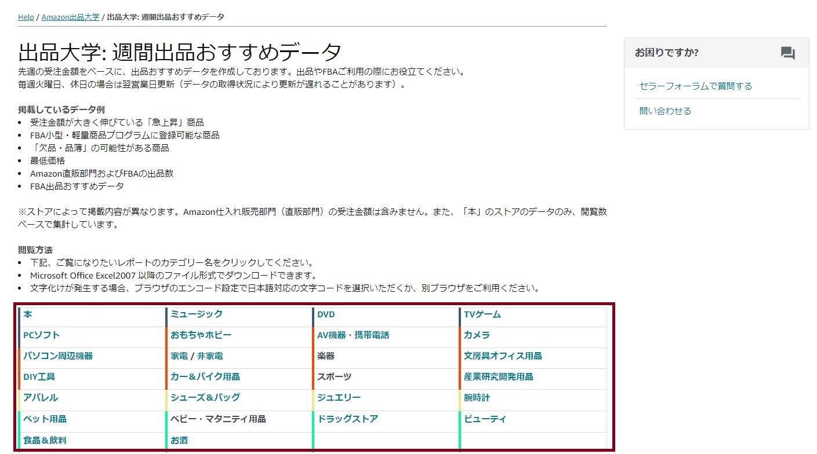Viewport: 817px width, 454px height.
Task: Open the カー&バイク用品 report
Action: (205, 377)
